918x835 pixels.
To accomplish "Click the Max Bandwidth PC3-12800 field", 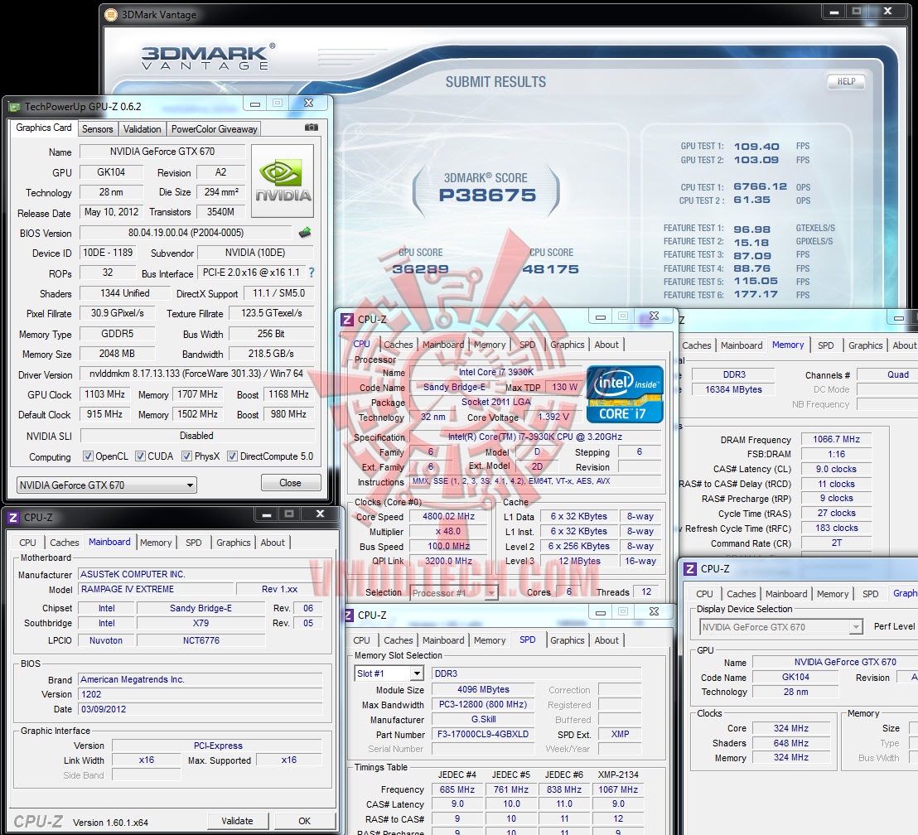I will tap(483, 704).
